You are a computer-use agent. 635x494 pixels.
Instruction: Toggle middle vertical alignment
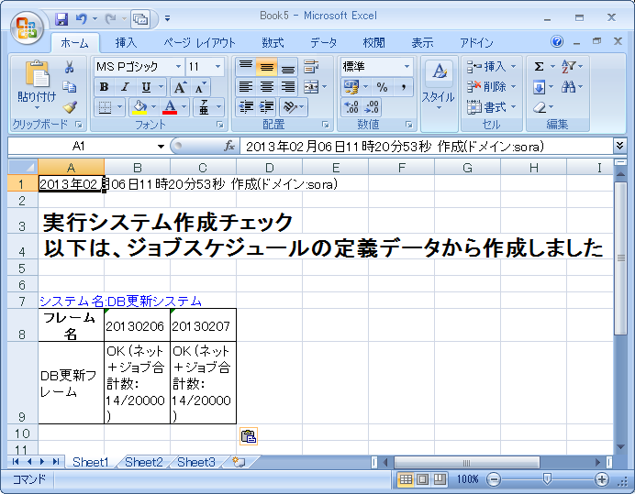(266, 66)
